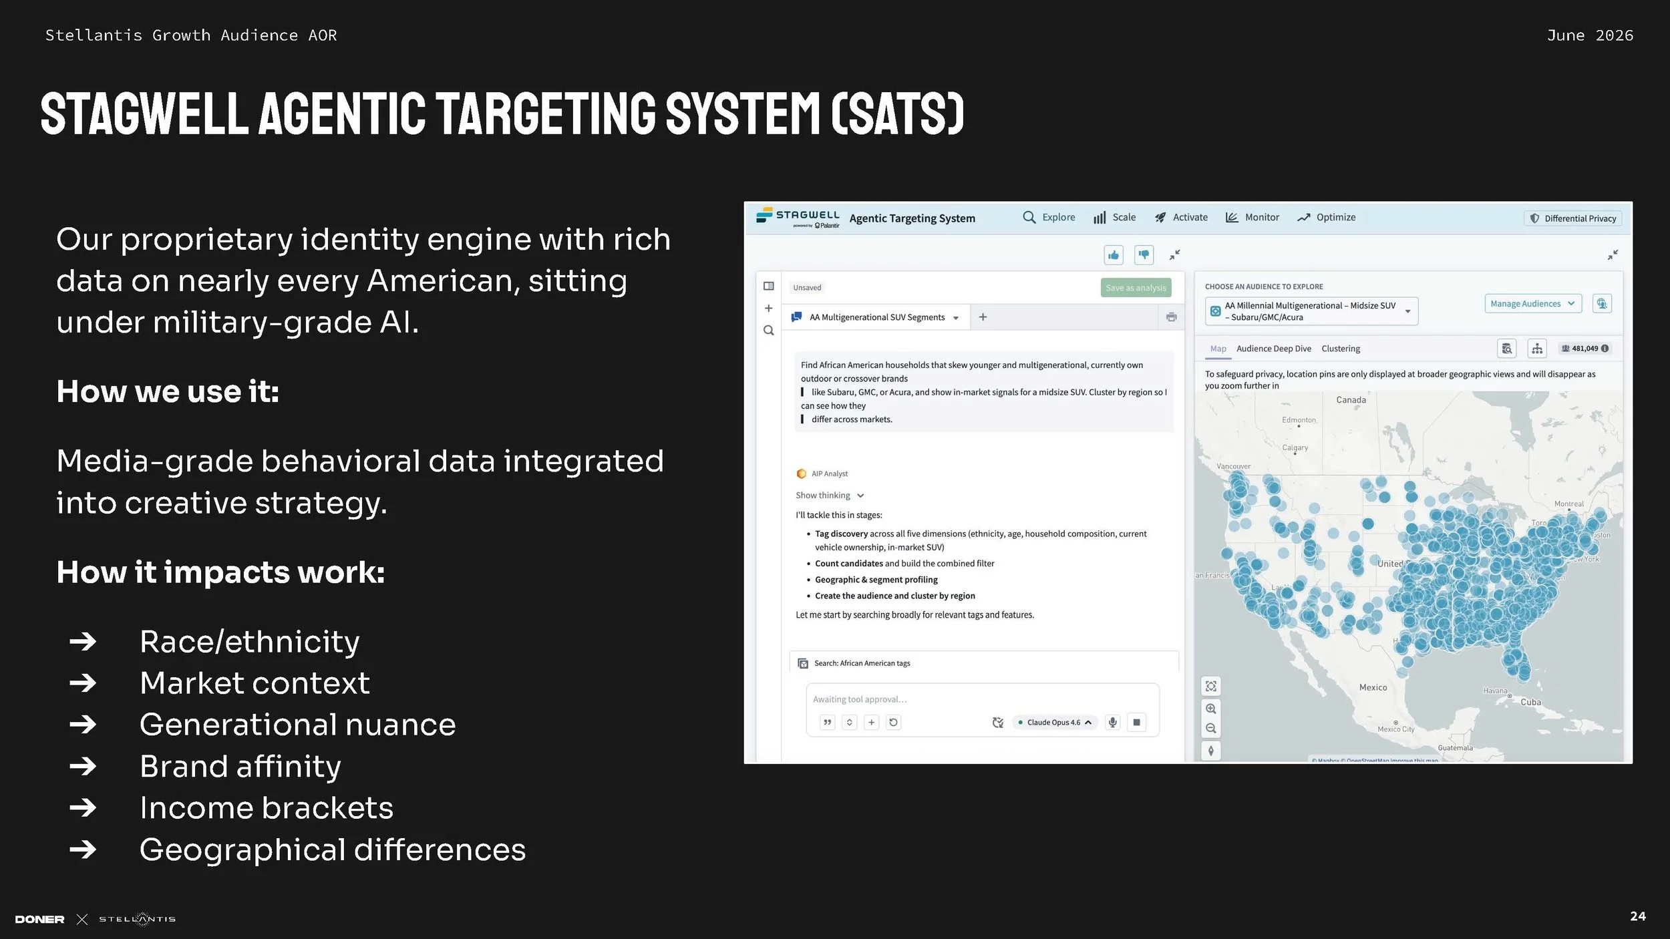Click the Cuba label on the map

click(x=1531, y=703)
